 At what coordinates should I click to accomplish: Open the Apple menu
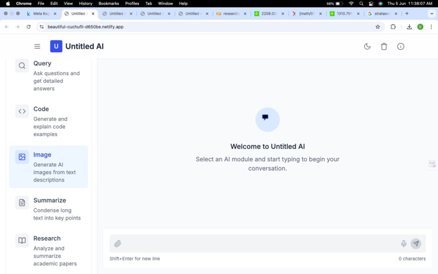[x=8, y=3]
